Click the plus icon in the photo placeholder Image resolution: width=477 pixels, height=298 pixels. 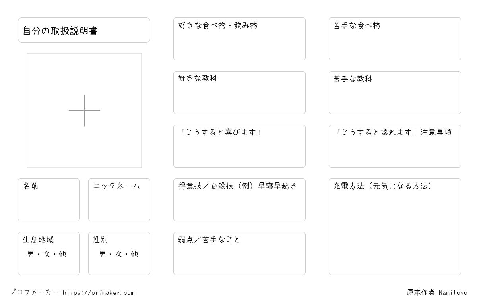point(84,110)
